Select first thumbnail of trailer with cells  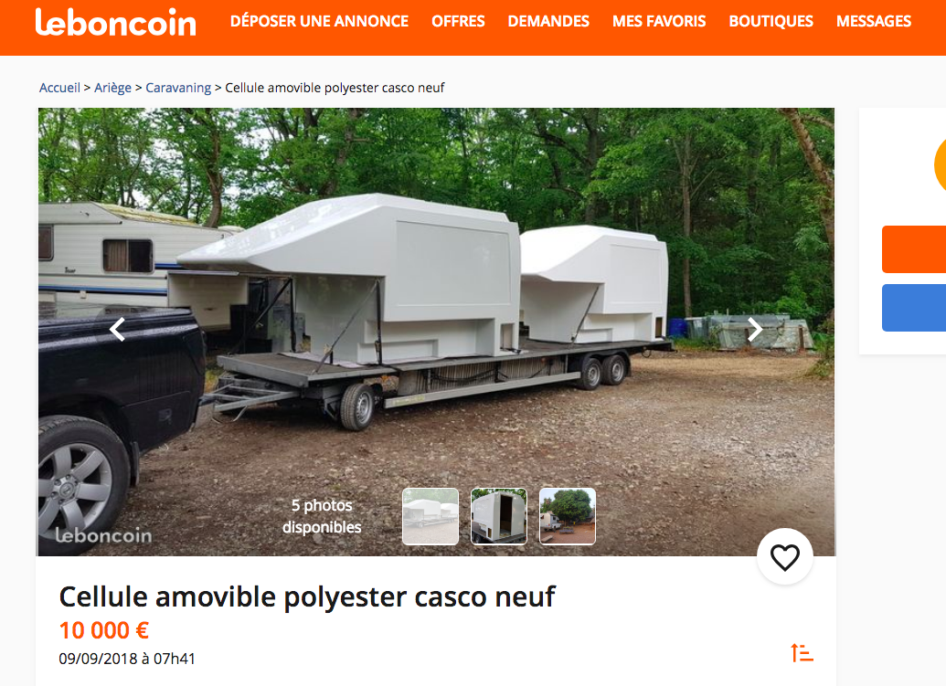(430, 517)
